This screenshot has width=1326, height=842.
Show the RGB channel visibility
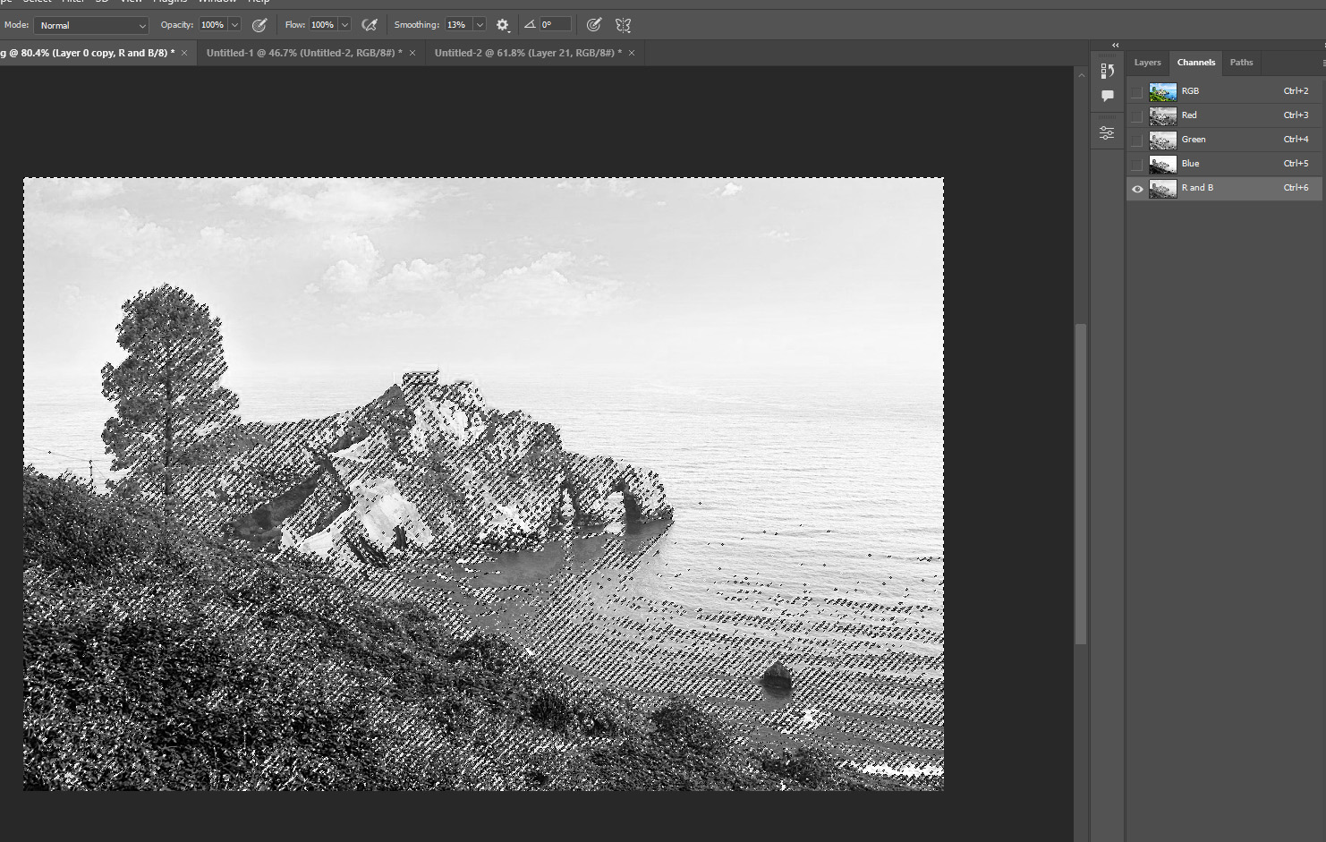click(x=1137, y=91)
